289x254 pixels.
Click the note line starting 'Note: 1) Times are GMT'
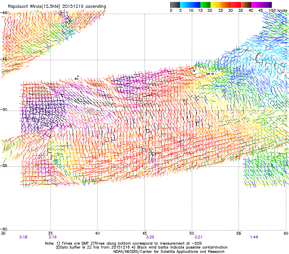(x=123, y=243)
